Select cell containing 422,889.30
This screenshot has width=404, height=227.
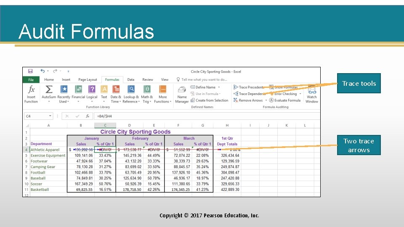[227, 190]
